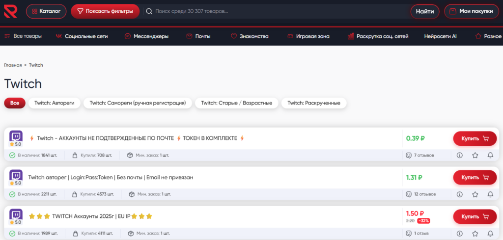Go to Главная breadcrumb link

point(13,65)
